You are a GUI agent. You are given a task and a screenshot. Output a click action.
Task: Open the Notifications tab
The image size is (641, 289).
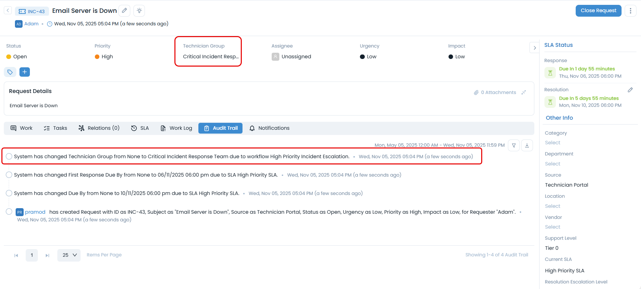[270, 128]
